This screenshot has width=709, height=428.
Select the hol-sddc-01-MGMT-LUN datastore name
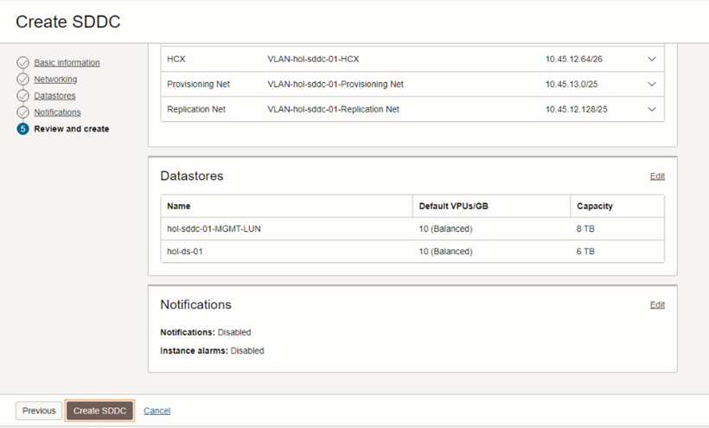214,228
